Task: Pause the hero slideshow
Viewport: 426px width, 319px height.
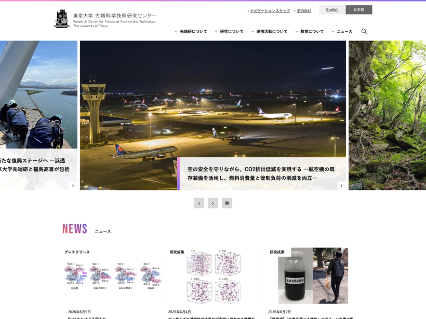Action: tap(227, 203)
